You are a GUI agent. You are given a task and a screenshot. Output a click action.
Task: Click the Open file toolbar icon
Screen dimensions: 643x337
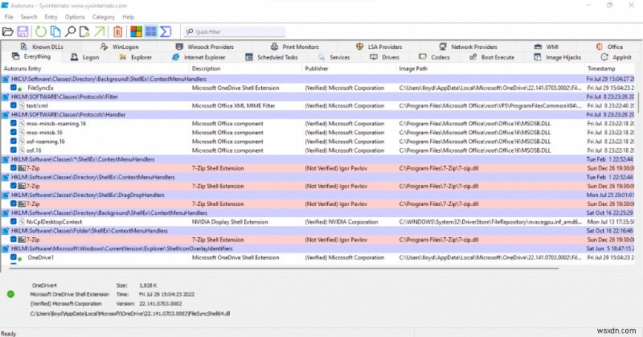pos(8,31)
